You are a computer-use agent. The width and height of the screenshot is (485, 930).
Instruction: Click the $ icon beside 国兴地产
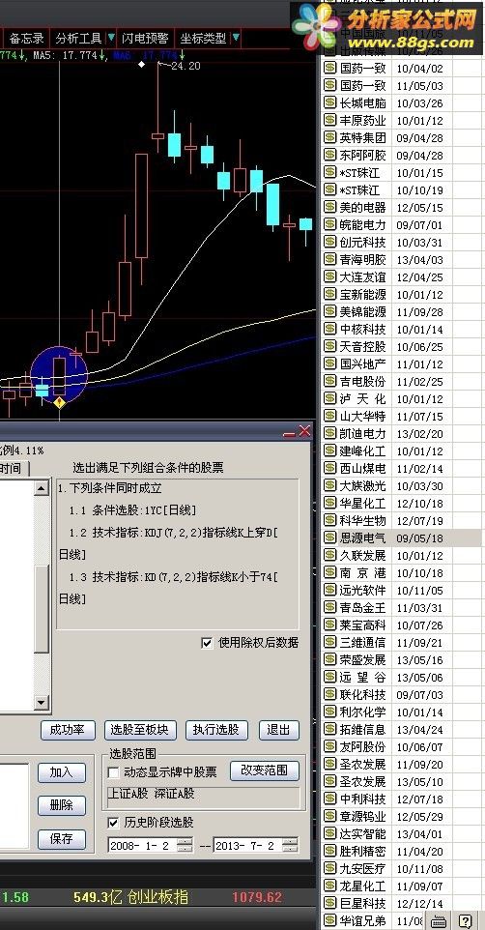click(x=329, y=363)
